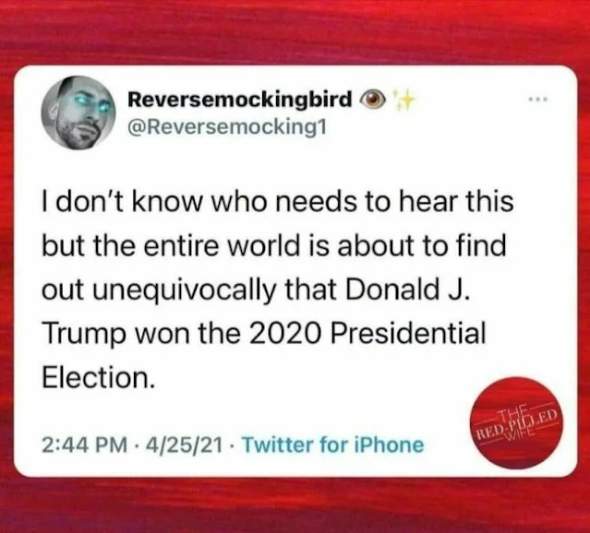Click the word "Trump" in the tweet body
Screen dimensions: 590x533
point(84,336)
